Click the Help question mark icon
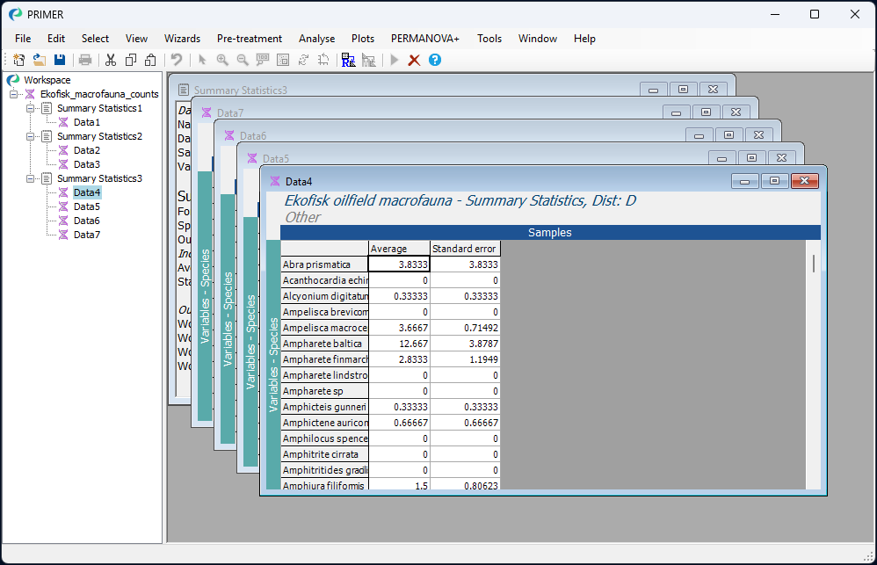Viewport: 877px width, 565px height. 434,60
